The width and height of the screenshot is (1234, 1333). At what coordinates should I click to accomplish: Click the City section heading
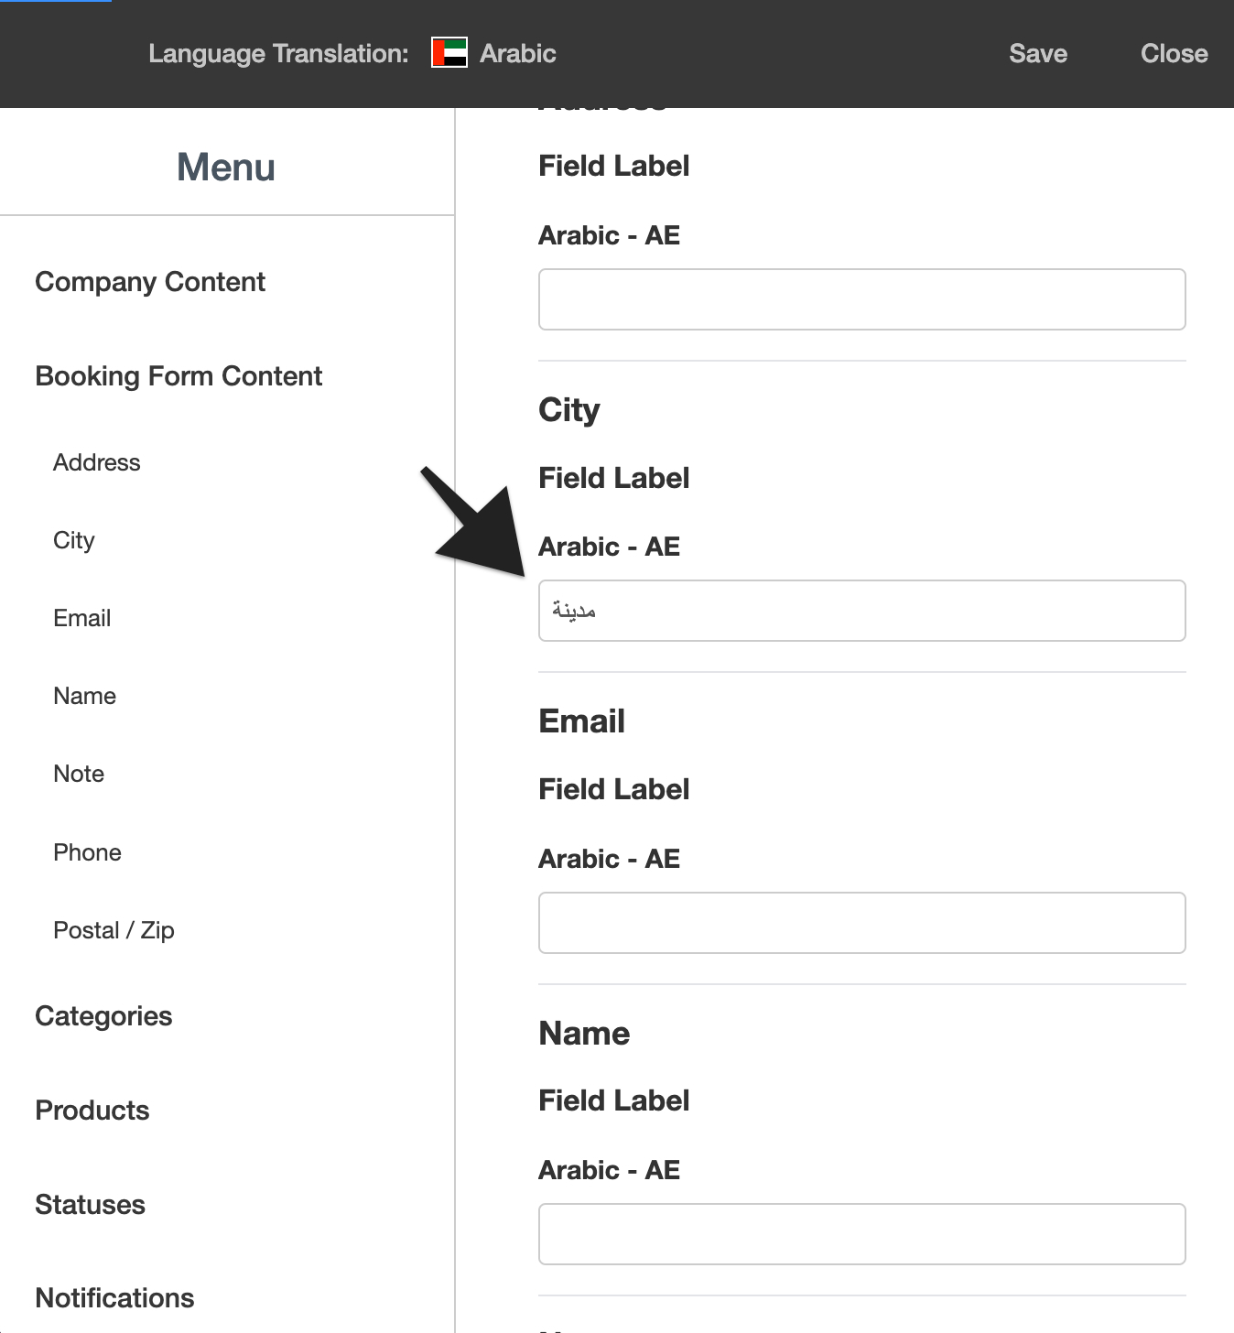569,410
